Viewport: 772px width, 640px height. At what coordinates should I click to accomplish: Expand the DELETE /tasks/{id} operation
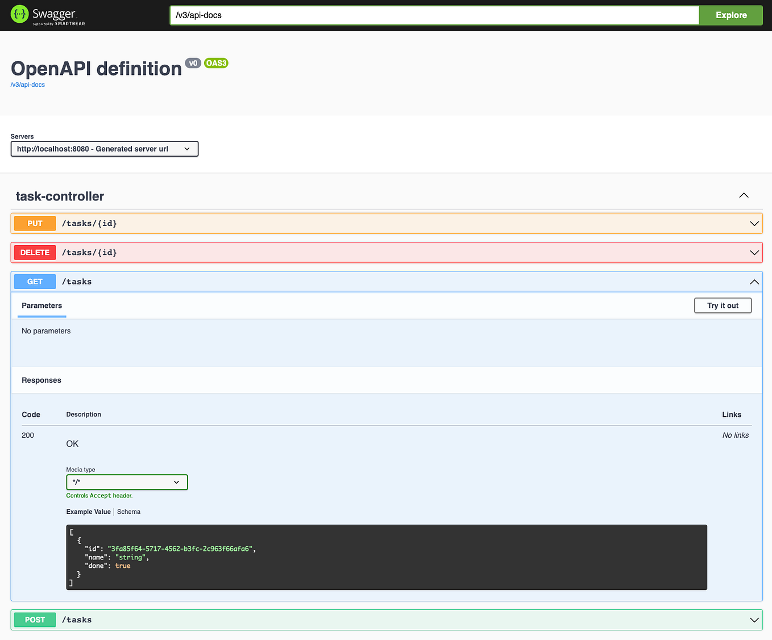coord(754,252)
